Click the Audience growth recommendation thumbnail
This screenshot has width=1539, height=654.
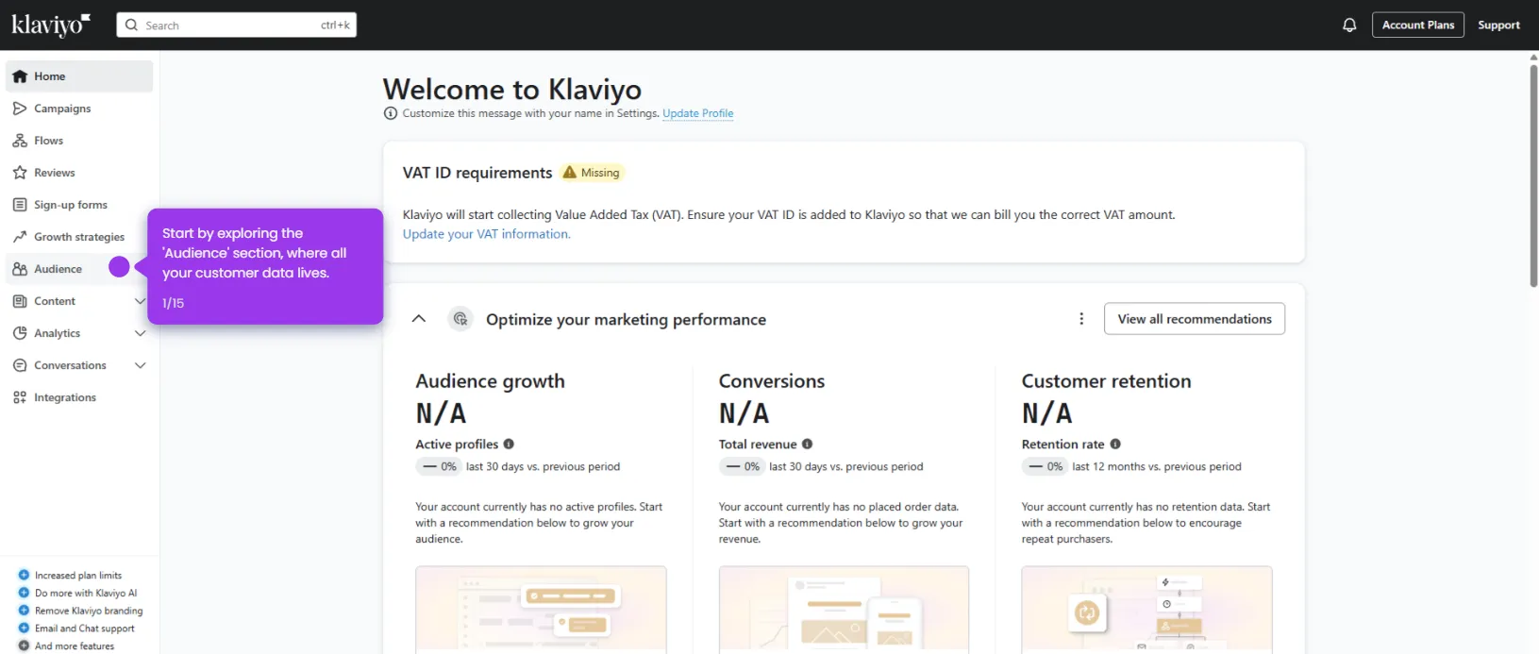point(541,610)
